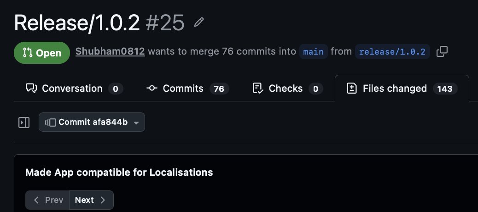Open the release/1.0.2 head branch link

[392, 51]
